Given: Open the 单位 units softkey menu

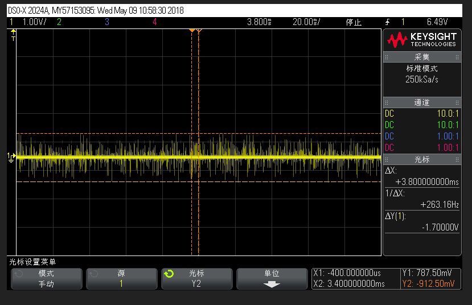Looking at the screenshot, I should [272, 279].
